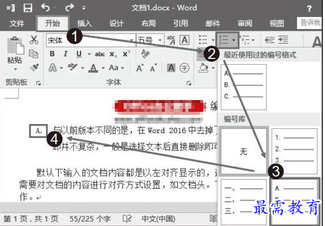Click proofing book icon in status bar
Viewport: 325px width, 226px height.
pyautogui.click(x=127, y=218)
